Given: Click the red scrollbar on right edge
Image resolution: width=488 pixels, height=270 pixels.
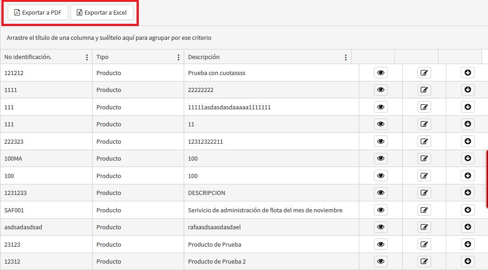Looking at the screenshot, I should pos(487,178).
